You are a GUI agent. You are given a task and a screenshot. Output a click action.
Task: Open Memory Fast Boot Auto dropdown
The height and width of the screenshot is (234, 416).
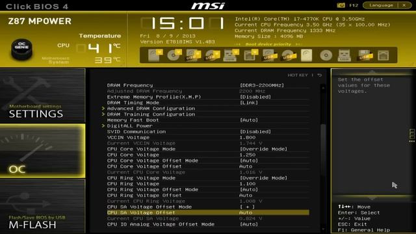click(x=248, y=120)
